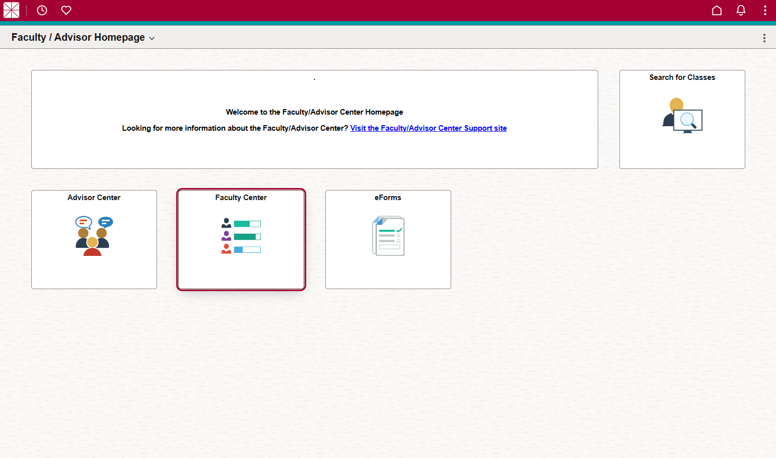The height and width of the screenshot is (458, 776).
Task: Click the eForms document icon
Action: 388,236
